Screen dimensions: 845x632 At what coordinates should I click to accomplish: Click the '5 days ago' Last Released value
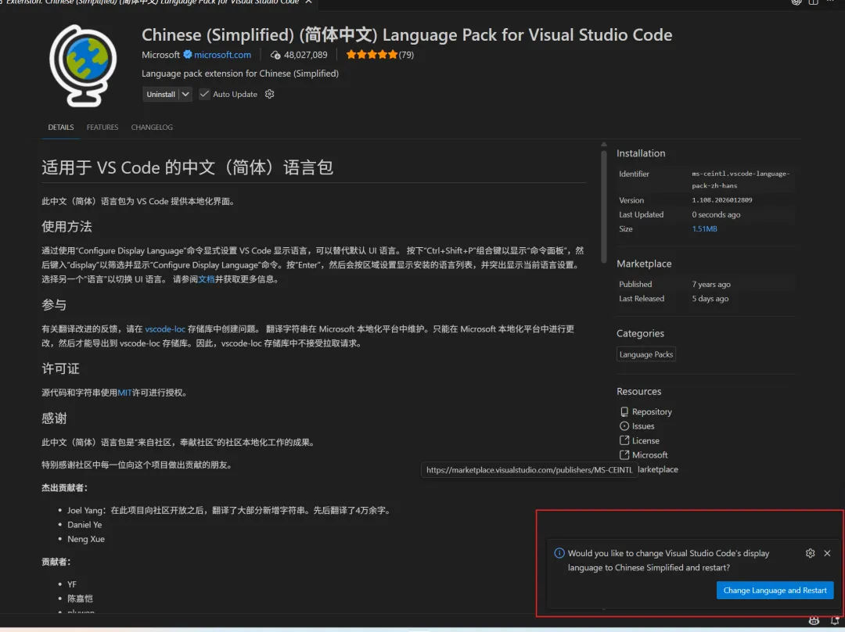point(710,299)
